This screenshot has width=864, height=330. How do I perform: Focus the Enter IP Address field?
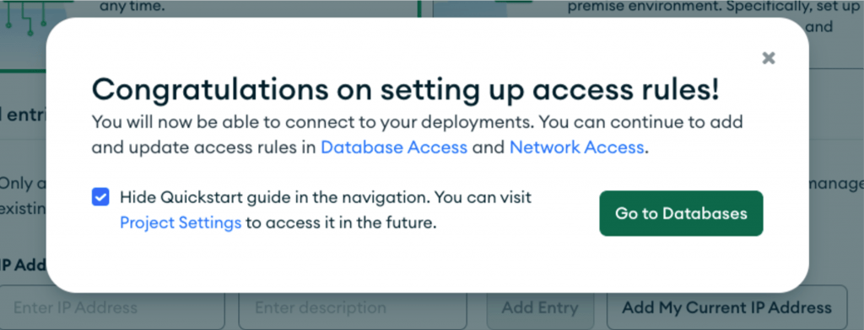point(112,307)
